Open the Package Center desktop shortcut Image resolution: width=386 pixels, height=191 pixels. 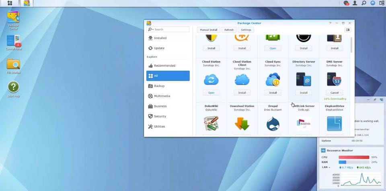[x=13, y=20]
